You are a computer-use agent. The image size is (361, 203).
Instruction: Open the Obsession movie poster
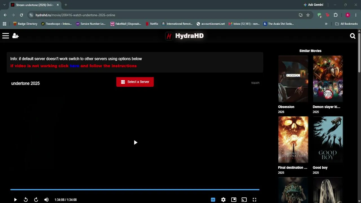pos(293,79)
